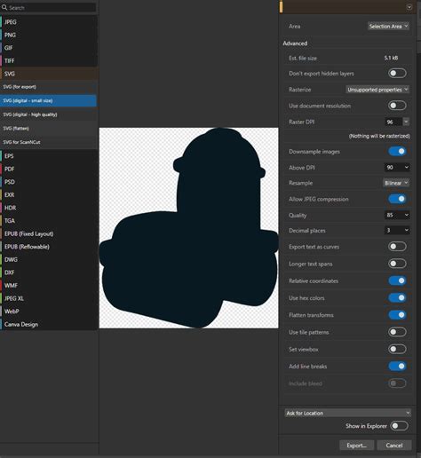Disable Flatten transforms switch
Viewport: 421px width, 458px height.
click(x=397, y=315)
